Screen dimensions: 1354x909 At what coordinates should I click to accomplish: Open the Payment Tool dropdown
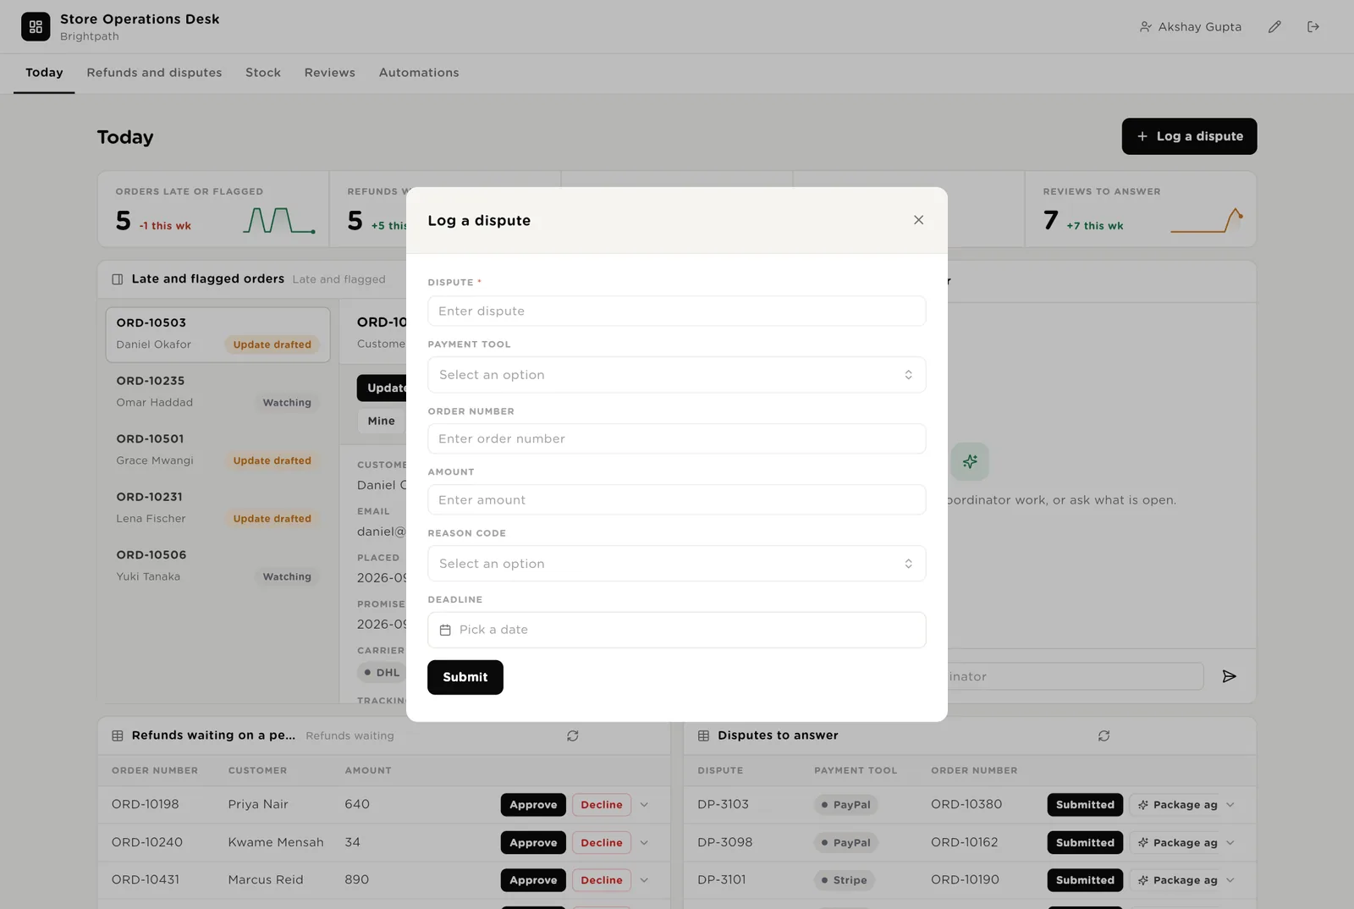point(676,375)
